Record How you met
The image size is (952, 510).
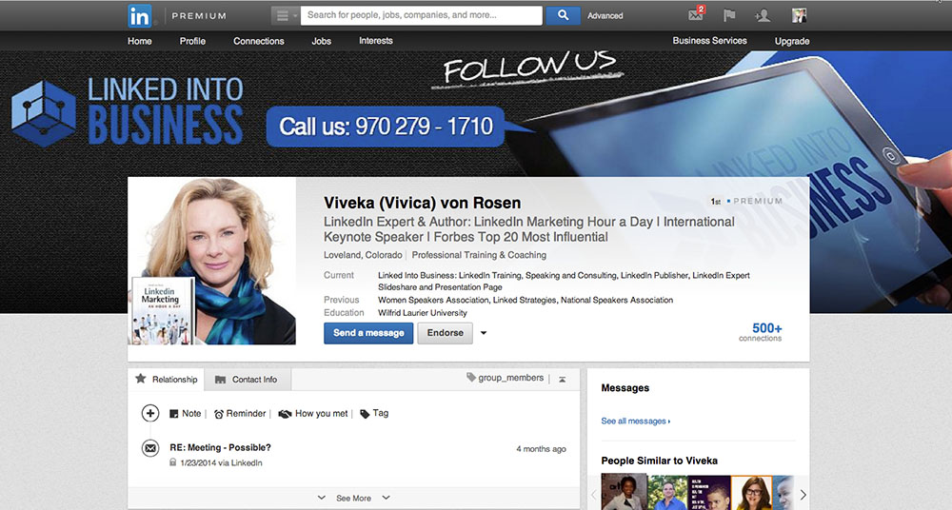point(313,414)
